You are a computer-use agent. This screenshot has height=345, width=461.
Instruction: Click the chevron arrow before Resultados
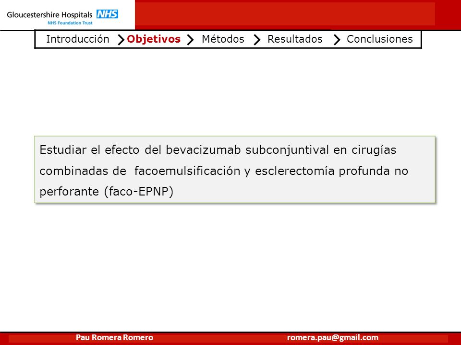click(x=257, y=40)
